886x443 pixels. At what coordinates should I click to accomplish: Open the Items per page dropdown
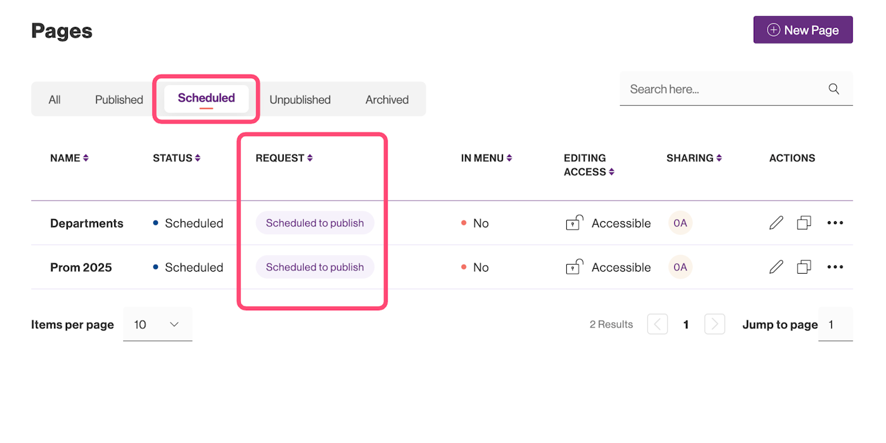pos(157,325)
